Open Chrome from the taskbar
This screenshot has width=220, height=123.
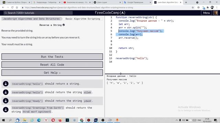[x=82, y=120]
